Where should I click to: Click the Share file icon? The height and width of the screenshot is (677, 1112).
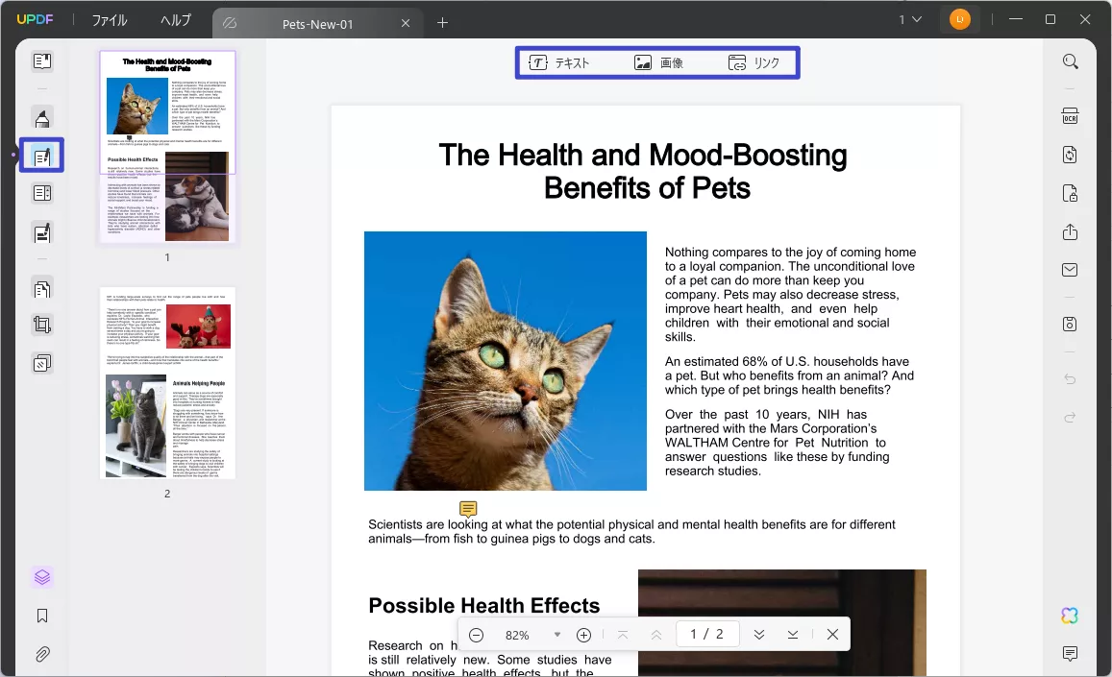click(x=1070, y=231)
